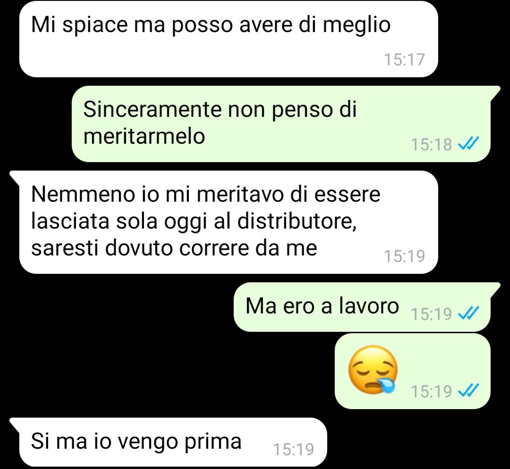Screen dimensions: 510x469
Task: Select message 'Mi spiace ma posso avere di meglio'
Action: 229,39
